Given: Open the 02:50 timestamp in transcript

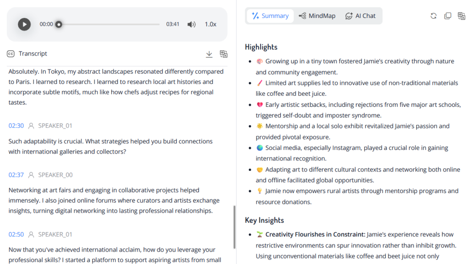Looking at the screenshot, I should click(16, 234).
